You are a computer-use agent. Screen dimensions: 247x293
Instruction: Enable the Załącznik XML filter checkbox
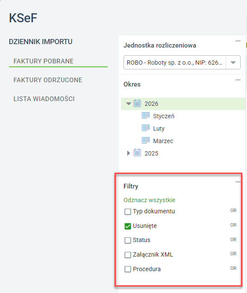(128, 255)
